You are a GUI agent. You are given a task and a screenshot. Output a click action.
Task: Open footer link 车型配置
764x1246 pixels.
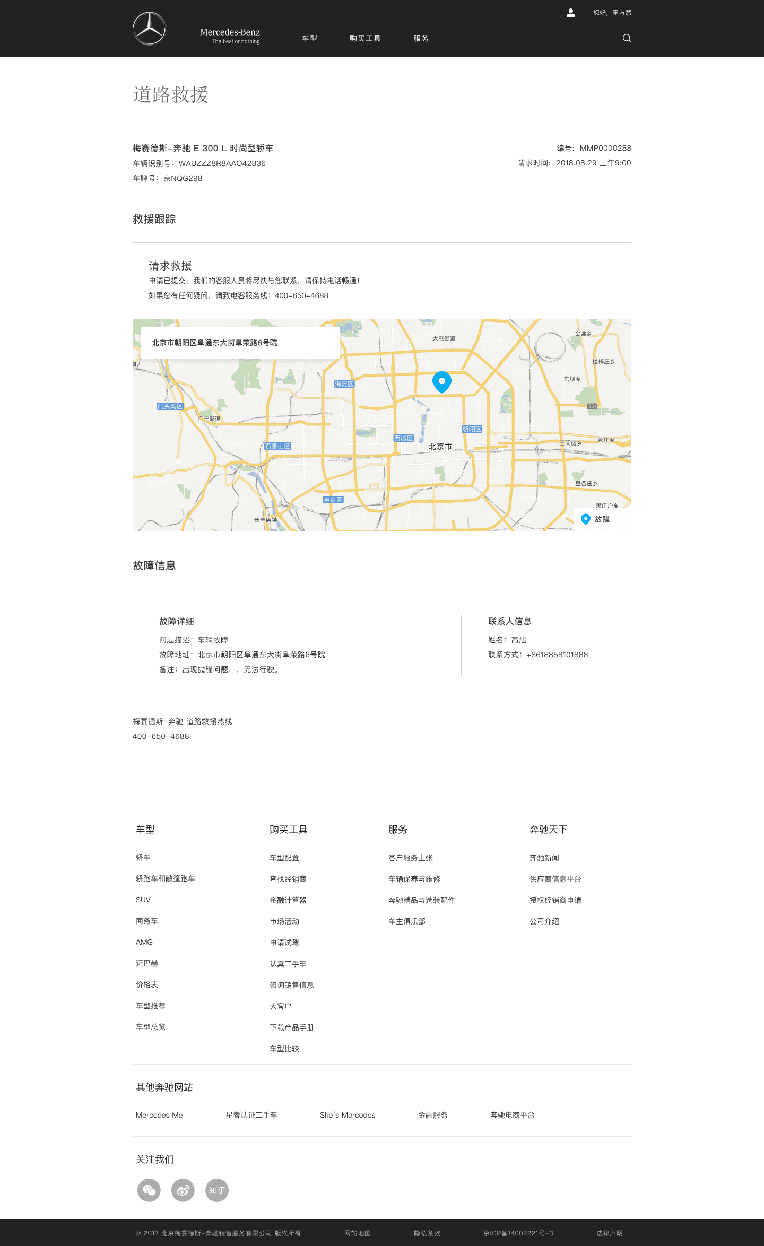click(x=284, y=858)
